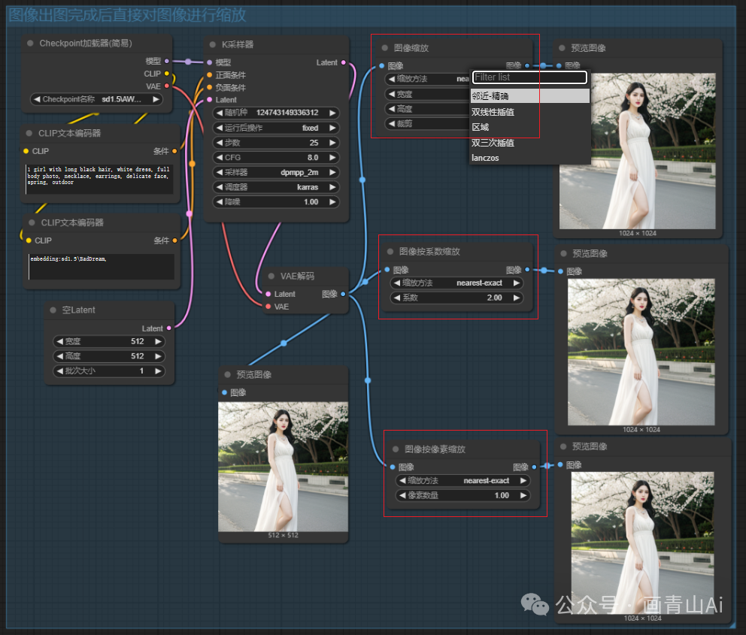Collapse the K采样器 node via its dot
The width and height of the screenshot is (746, 635).
click(x=213, y=44)
